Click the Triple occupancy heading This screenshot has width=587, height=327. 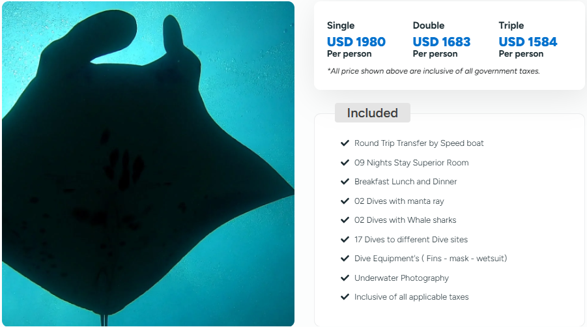pos(511,25)
